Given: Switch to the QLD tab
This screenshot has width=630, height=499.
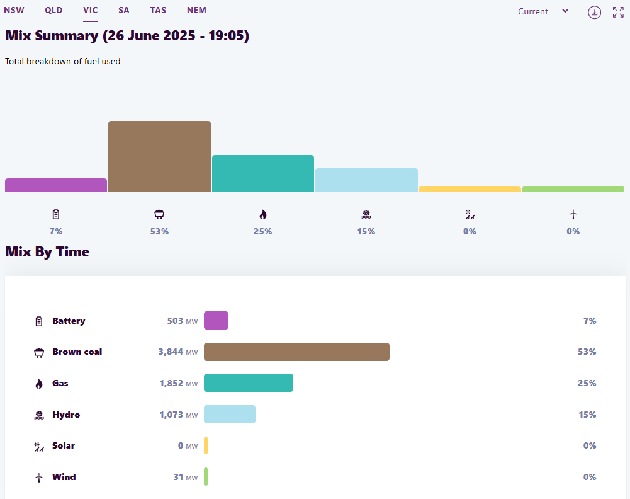Looking at the screenshot, I should [x=53, y=10].
